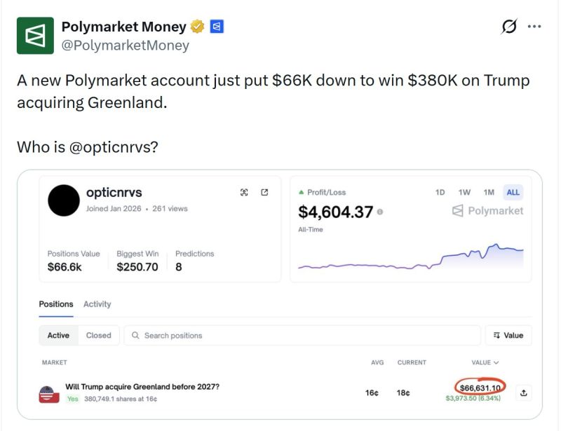561x431 pixels.
Task: Switch to the Activity tab
Action: click(97, 304)
